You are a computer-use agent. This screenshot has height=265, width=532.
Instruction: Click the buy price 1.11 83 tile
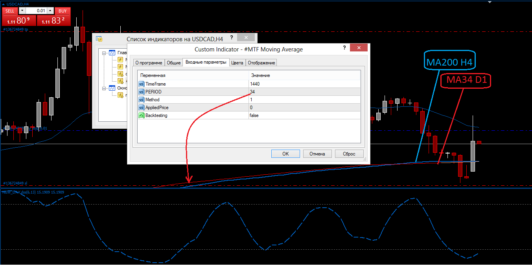(x=54, y=20)
